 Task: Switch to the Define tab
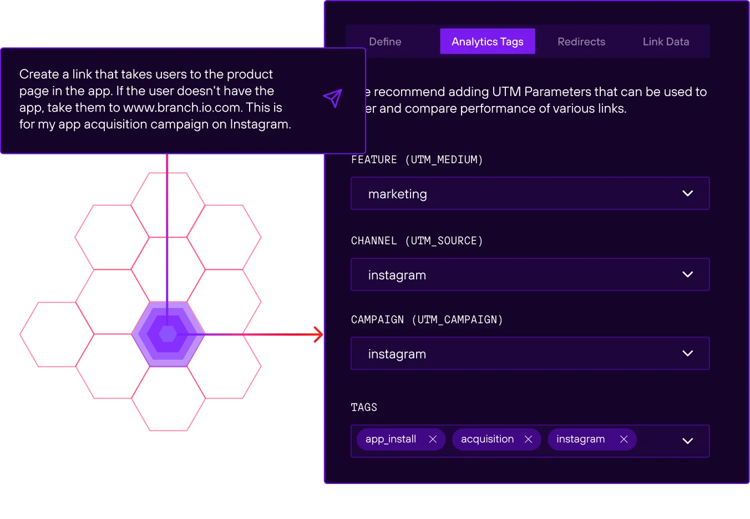(385, 41)
